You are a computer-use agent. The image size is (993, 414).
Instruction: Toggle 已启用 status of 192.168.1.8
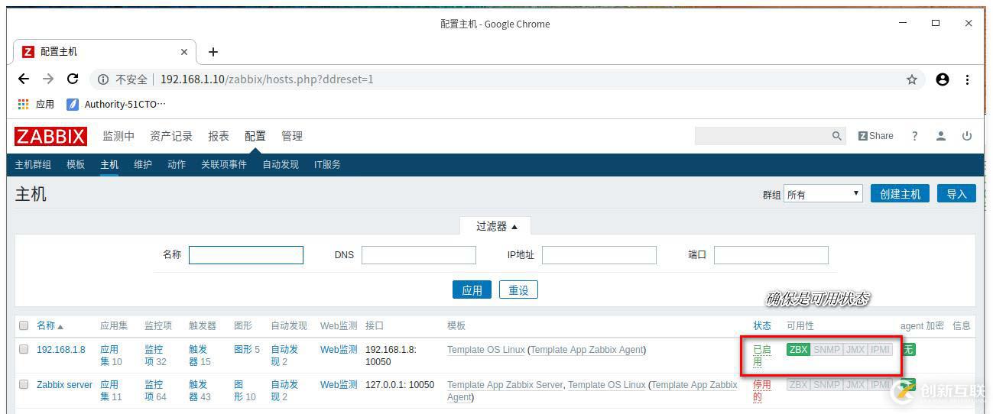[762, 355]
